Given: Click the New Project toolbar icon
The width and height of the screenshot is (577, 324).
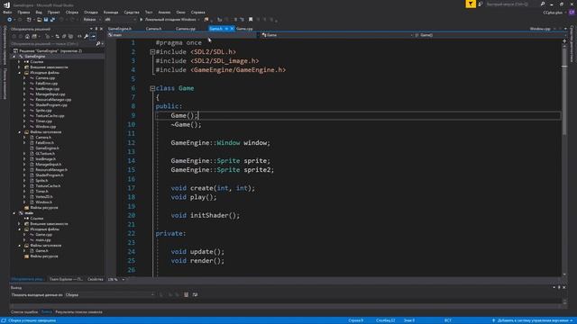Looking at the screenshot, I should pyautogui.click(x=29, y=20).
